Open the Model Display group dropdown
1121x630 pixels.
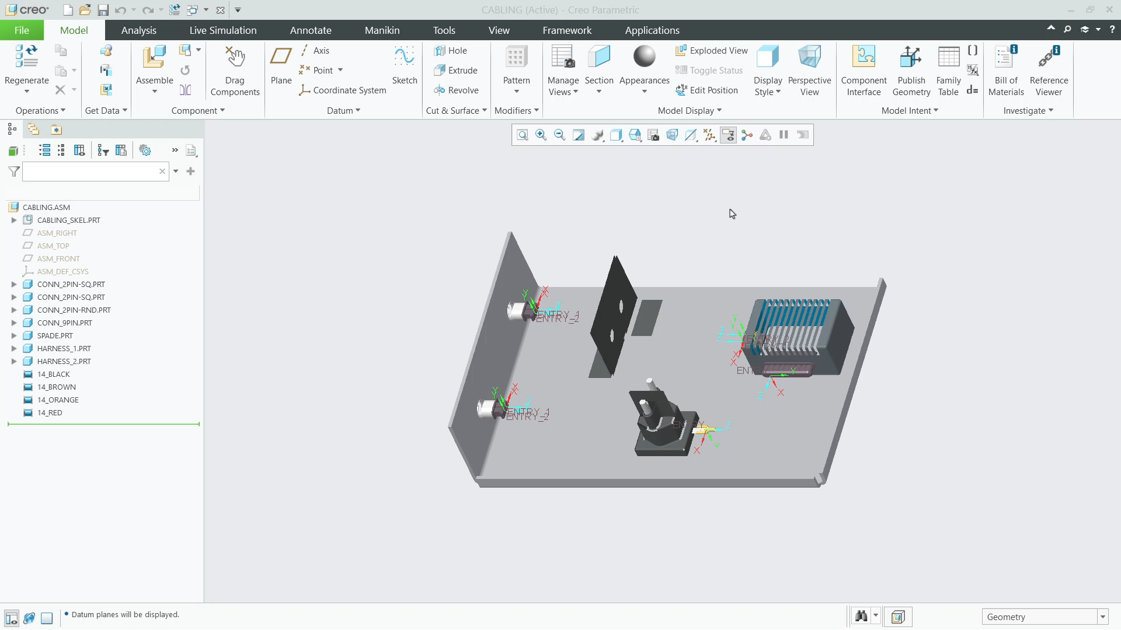click(690, 111)
